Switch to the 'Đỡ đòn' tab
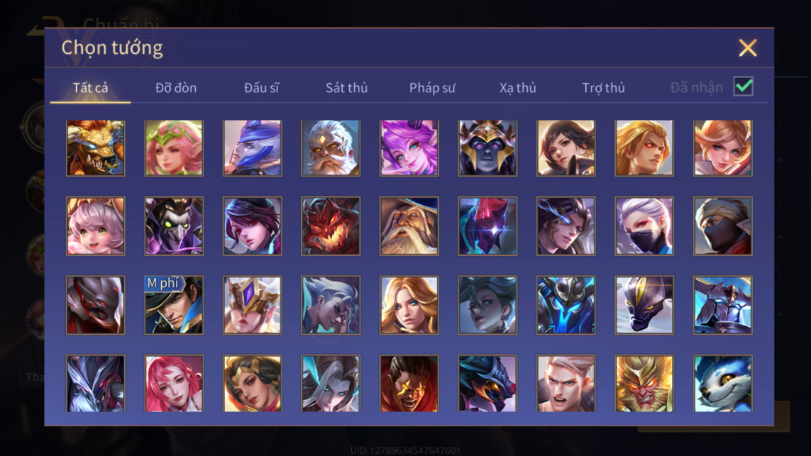 click(x=176, y=88)
